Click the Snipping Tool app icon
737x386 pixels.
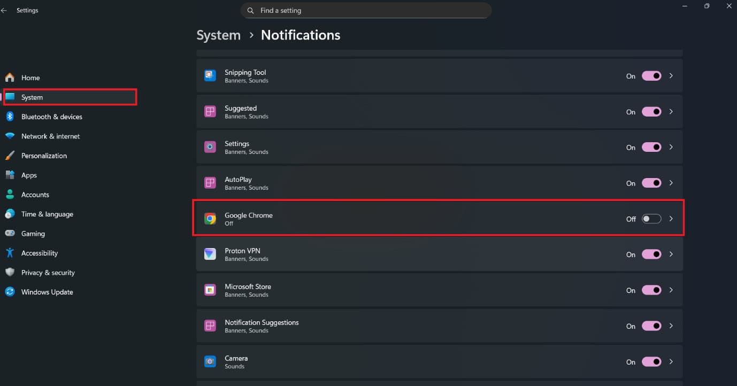pos(210,76)
